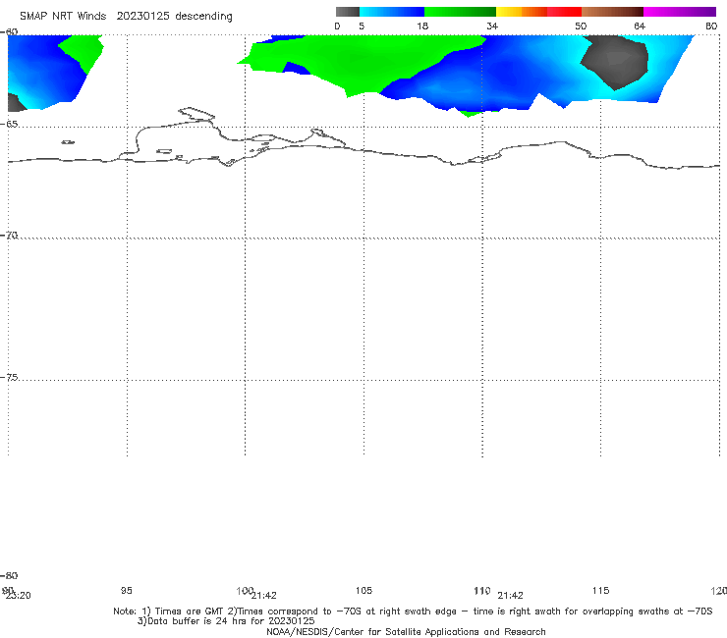The width and height of the screenshot is (727, 638).
Task: Click the "21:42" time next to longitude 110
Action: [x=511, y=596]
